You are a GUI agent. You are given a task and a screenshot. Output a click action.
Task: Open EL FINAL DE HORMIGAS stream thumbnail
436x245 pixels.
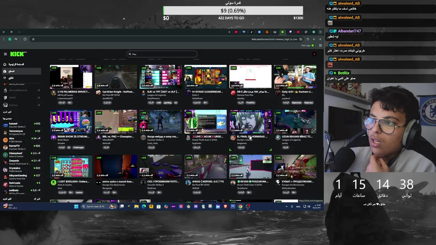pyautogui.click(x=250, y=121)
